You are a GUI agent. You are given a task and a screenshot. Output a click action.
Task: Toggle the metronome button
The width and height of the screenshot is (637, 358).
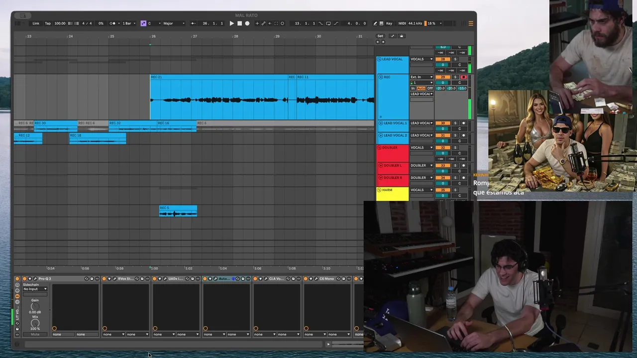[x=112, y=23]
